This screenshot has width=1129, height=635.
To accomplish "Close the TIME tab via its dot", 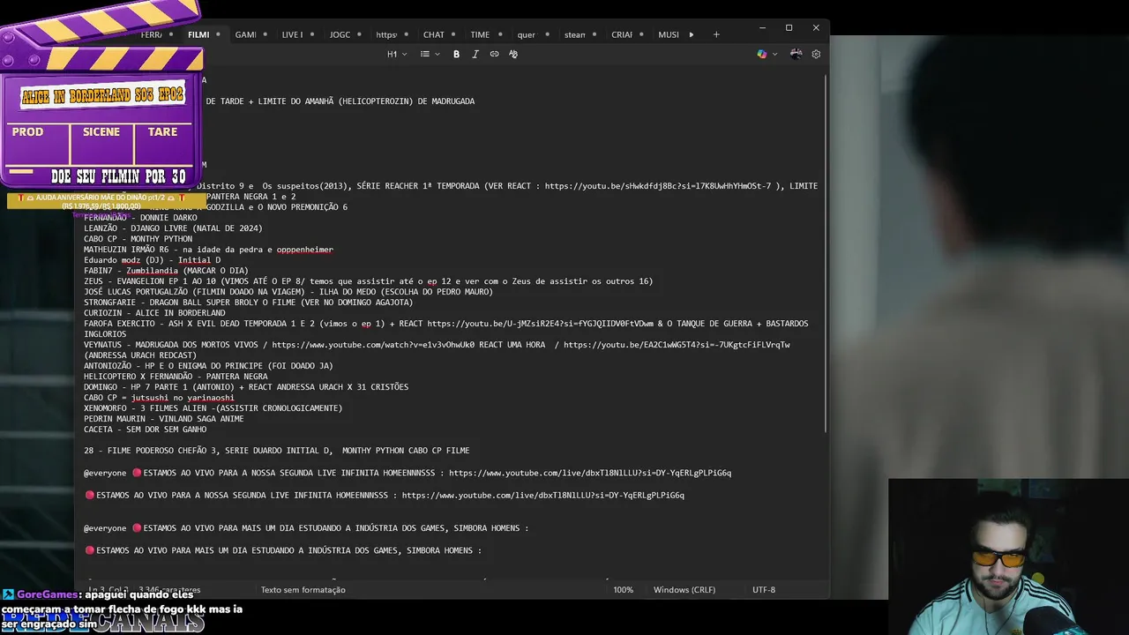I will coord(500,34).
